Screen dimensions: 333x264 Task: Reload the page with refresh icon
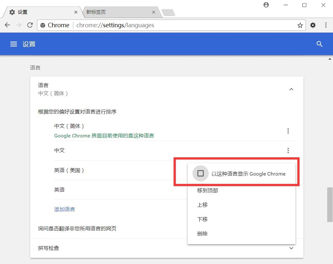[x=30, y=25]
